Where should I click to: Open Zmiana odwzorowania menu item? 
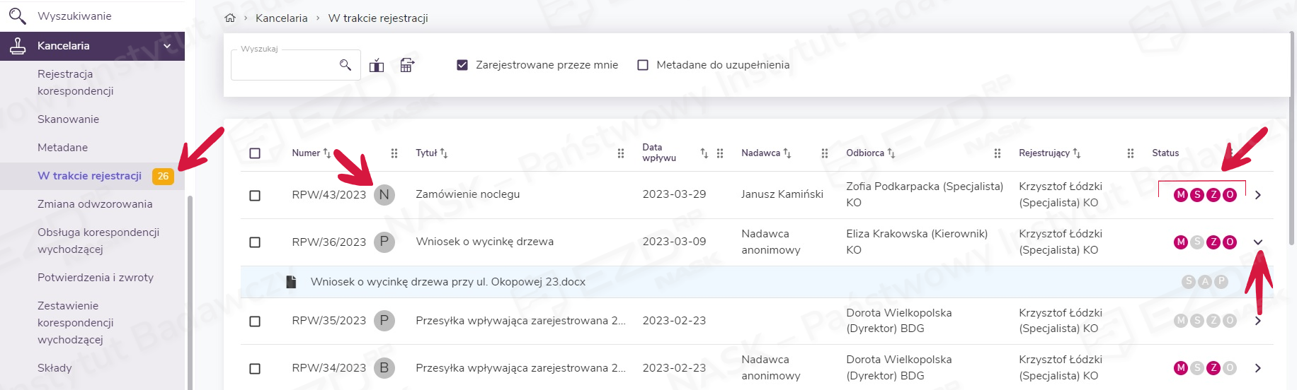(95, 204)
